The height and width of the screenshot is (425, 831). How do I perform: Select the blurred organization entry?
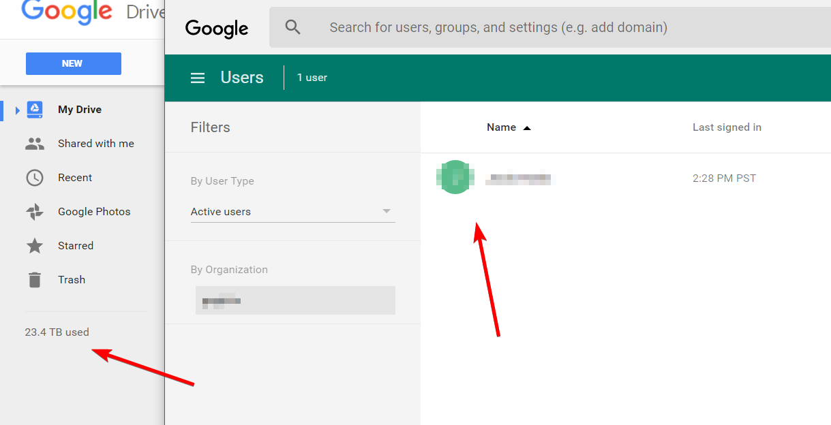(x=295, y=300)
